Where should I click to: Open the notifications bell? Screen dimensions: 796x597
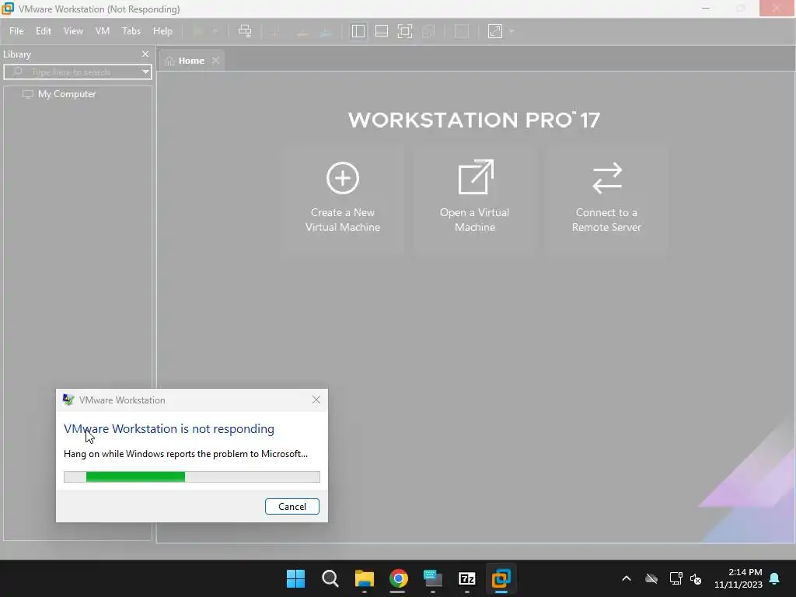coord(775,578)
